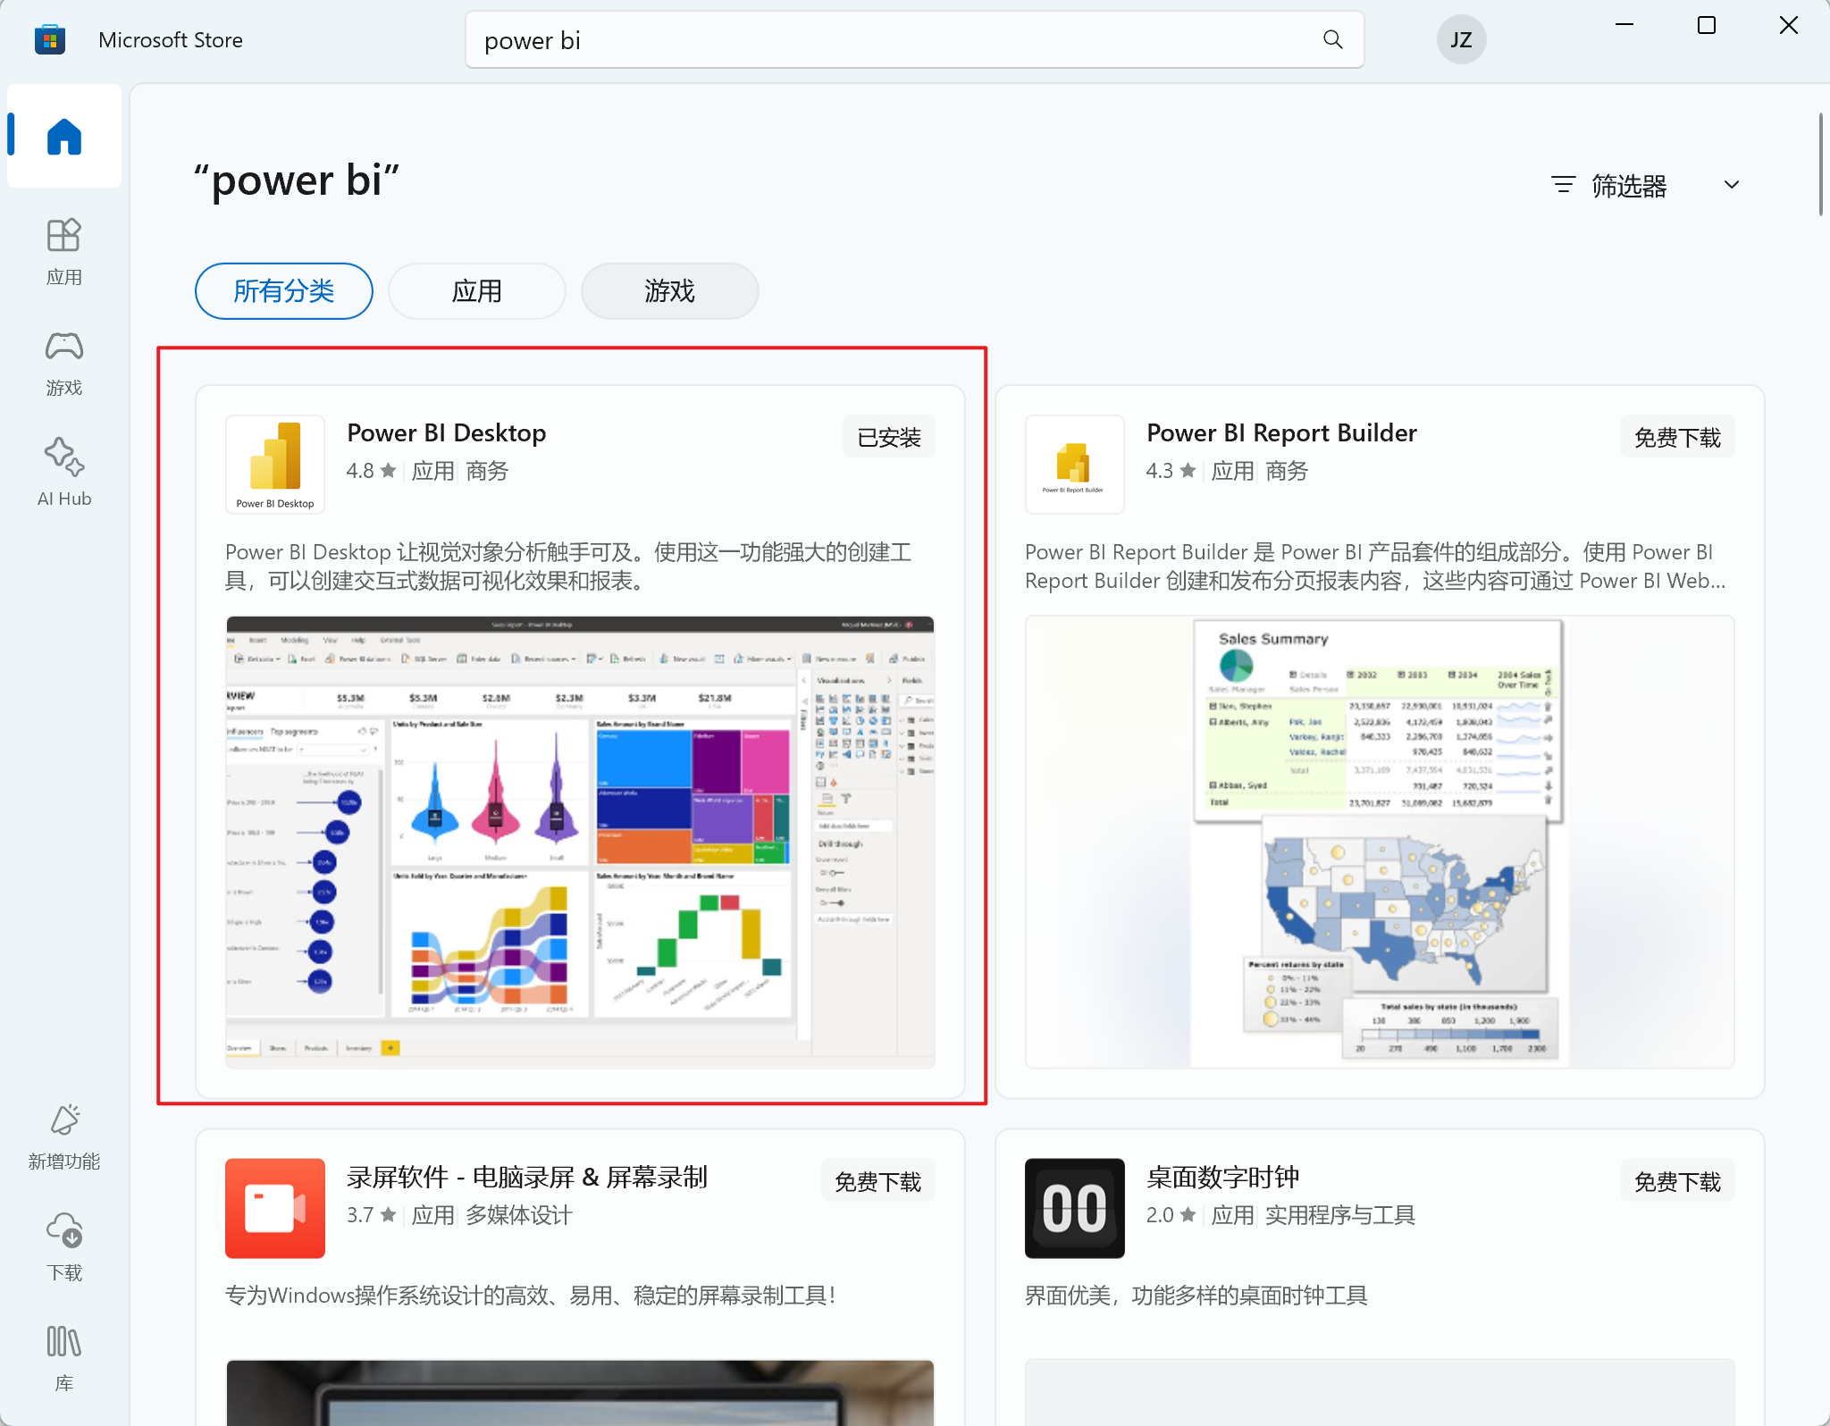
Task: Open the 库 (Library) sidebar icon
Action: click(x=64, y=1357)
